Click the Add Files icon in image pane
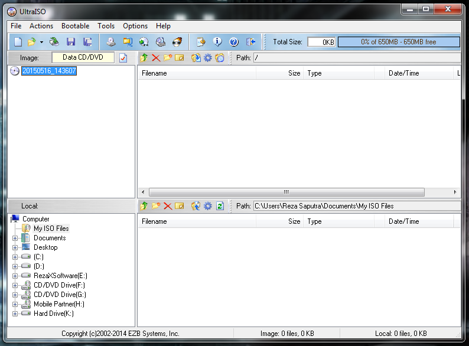469x346 pixels. [x=196, y=57]
